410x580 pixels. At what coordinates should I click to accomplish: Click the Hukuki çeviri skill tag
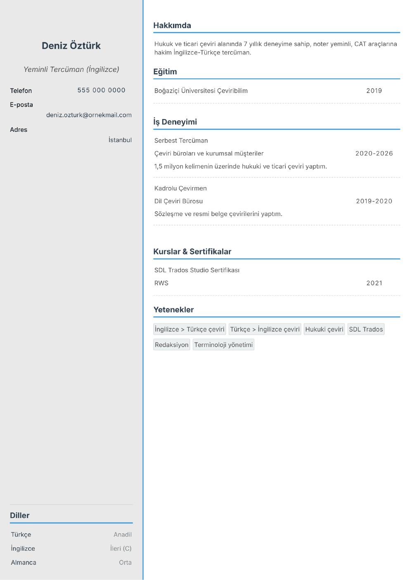pos(324,329)
